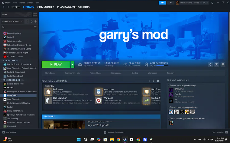This screenshot has width=230, height=143.
Task: Open the Support link
Action: [171, 73]
